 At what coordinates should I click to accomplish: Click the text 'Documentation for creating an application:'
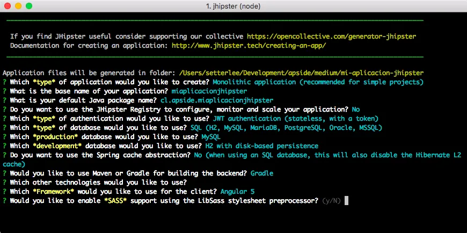pyautogui.click(x=89, y=46)
